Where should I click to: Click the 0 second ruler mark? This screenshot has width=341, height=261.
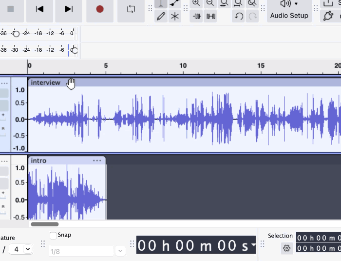tap(30, 65)
